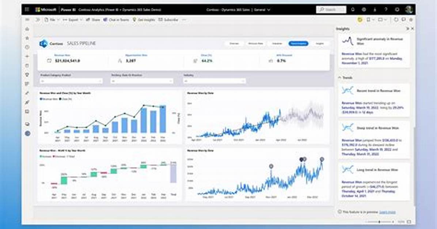Open the File dropdown menu
This screenshot has height=229, width=437.
click(x=52, y=20)
